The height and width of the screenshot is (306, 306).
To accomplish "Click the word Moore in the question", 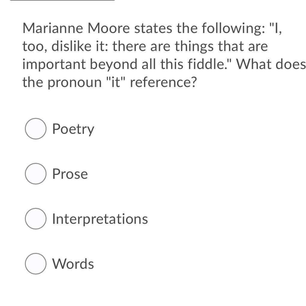I will coord(109,28).
